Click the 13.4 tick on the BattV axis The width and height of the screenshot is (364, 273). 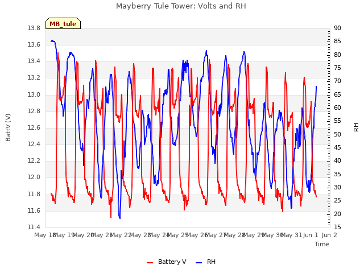(x=34, y=61)
